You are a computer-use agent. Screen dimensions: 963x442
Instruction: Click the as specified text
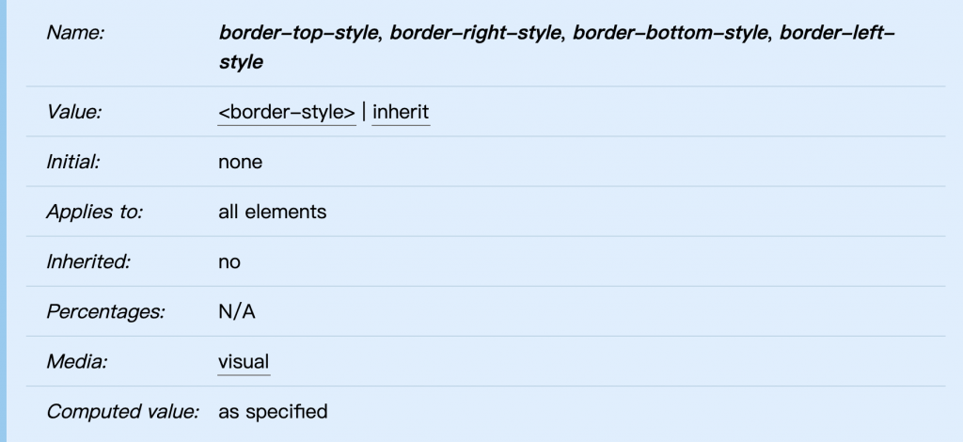273,411
